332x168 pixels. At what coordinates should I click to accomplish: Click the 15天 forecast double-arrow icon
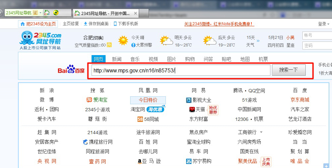pyautogui.click(x=258, y=41)
